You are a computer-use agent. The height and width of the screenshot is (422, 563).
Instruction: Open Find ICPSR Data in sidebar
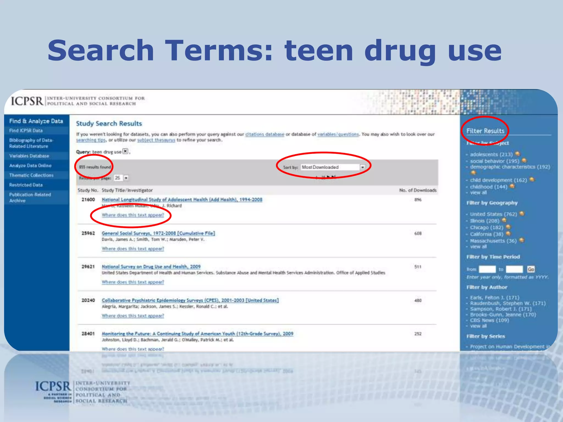point(26,131)
